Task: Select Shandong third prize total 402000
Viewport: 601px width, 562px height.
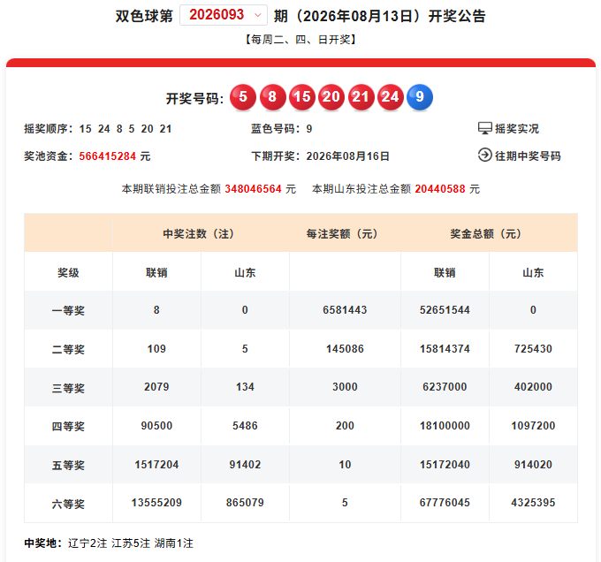Action: coord(533,386)
